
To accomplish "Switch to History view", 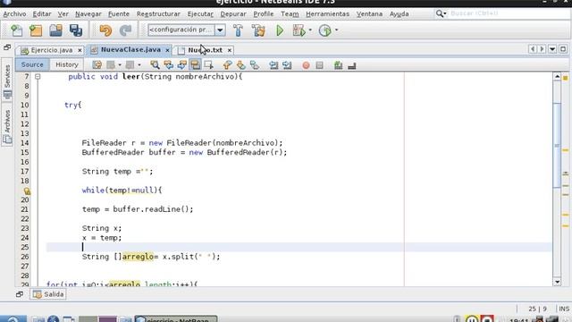I will pos(67,64).
